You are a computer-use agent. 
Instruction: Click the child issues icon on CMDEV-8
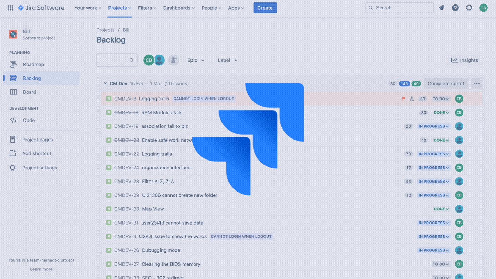[412, 99]
